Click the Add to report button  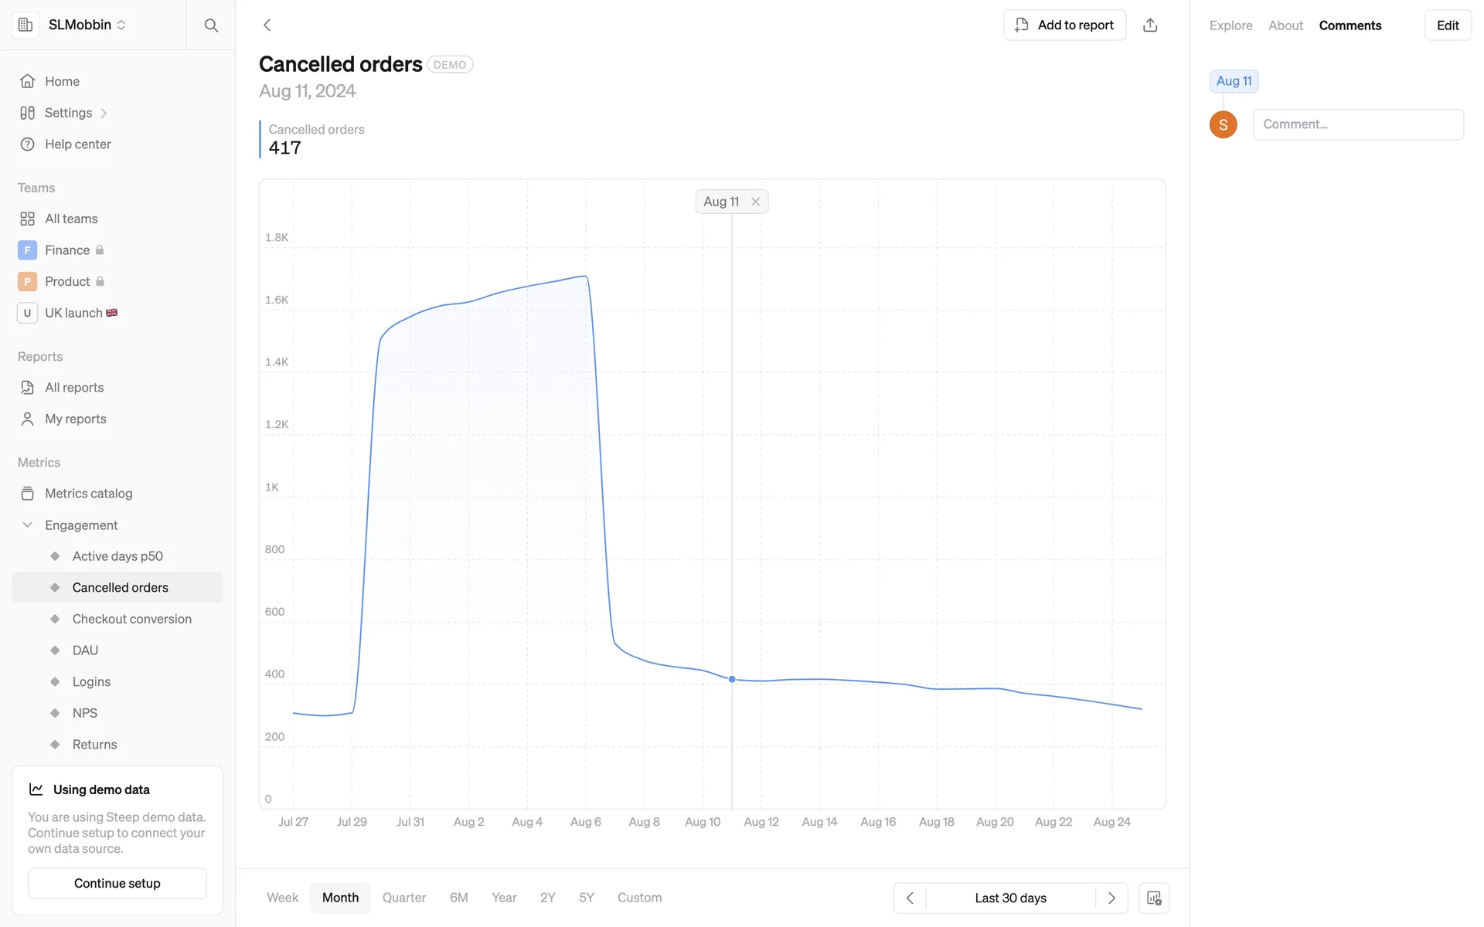click(x=1064, y=25)
